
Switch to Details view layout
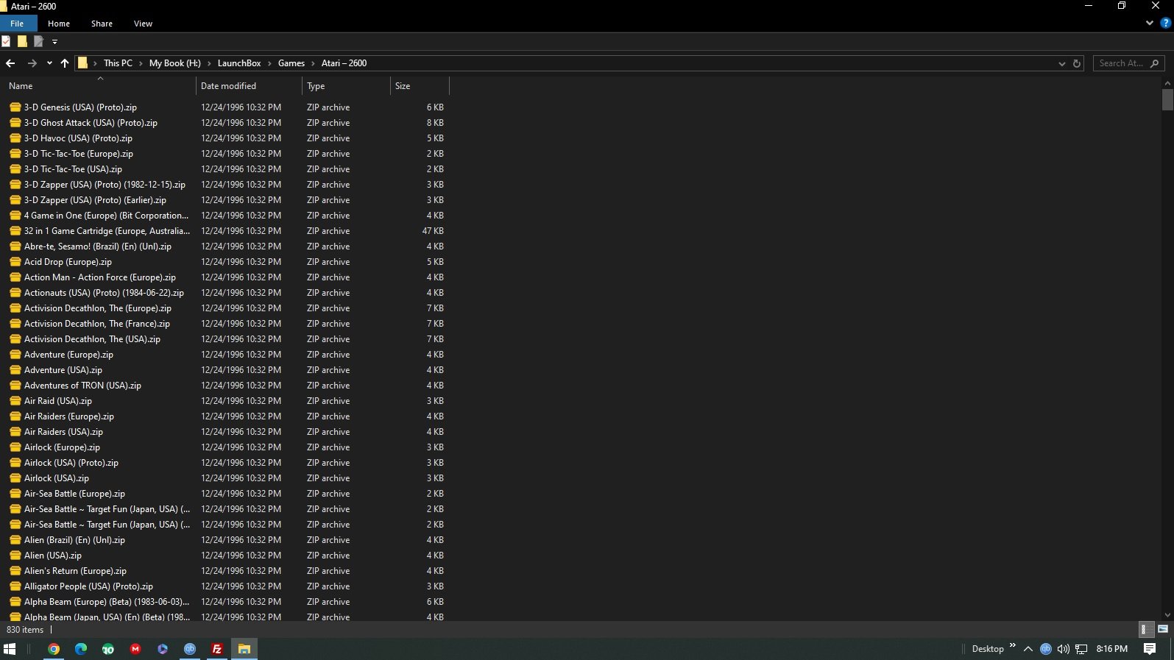point(1145,630)
